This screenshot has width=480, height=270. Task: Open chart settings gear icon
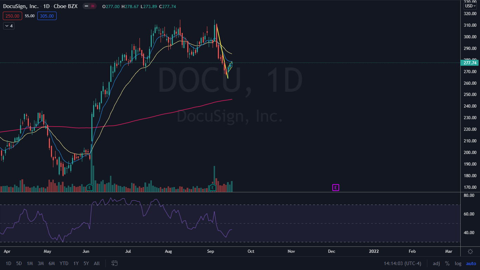pyautogui.click(x=470, y=251)
